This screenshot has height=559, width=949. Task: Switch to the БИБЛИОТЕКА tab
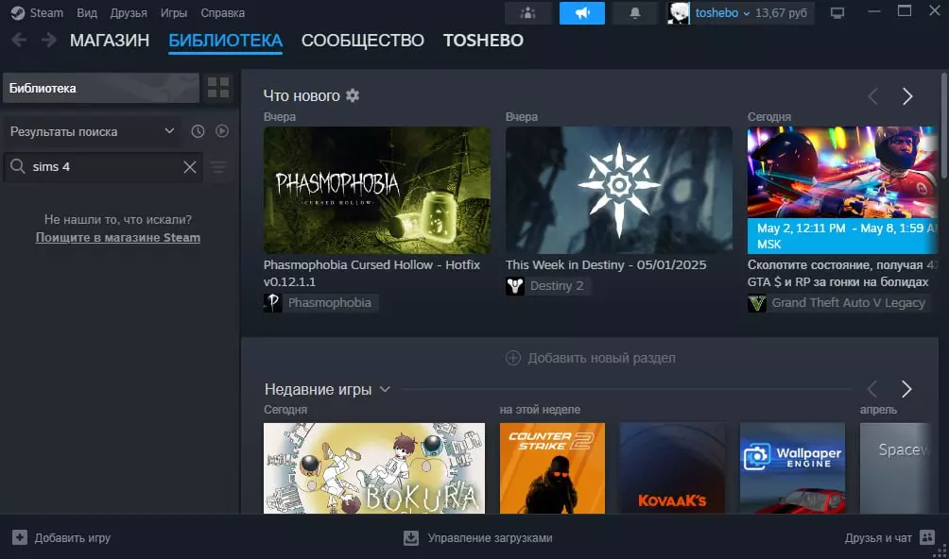tap(225, 40)
